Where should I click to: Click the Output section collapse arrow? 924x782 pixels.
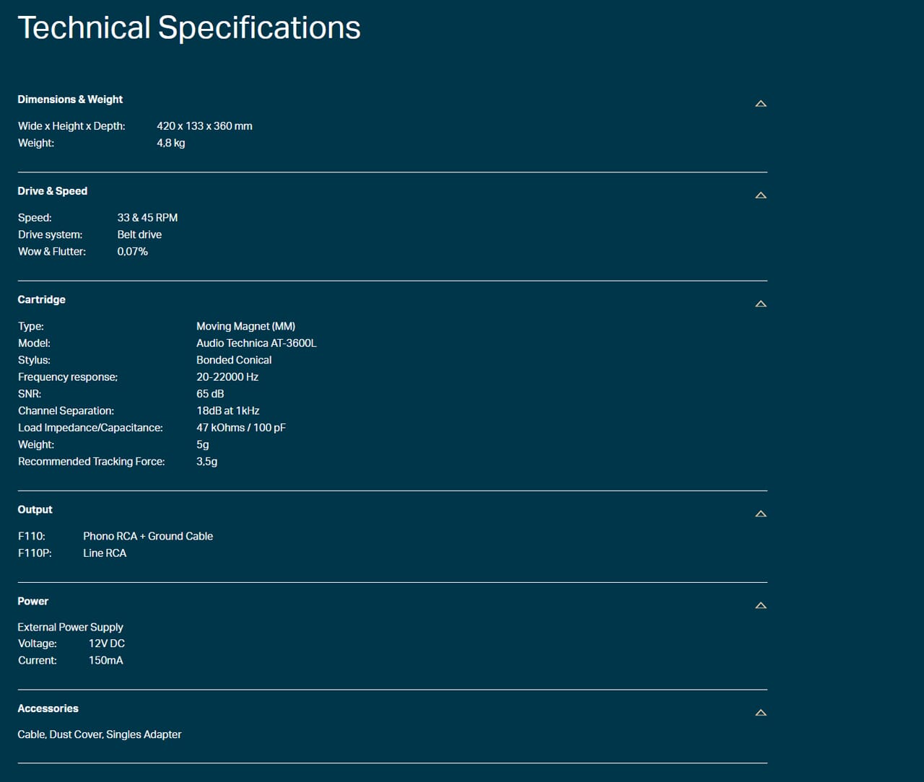tap(761, 514)
